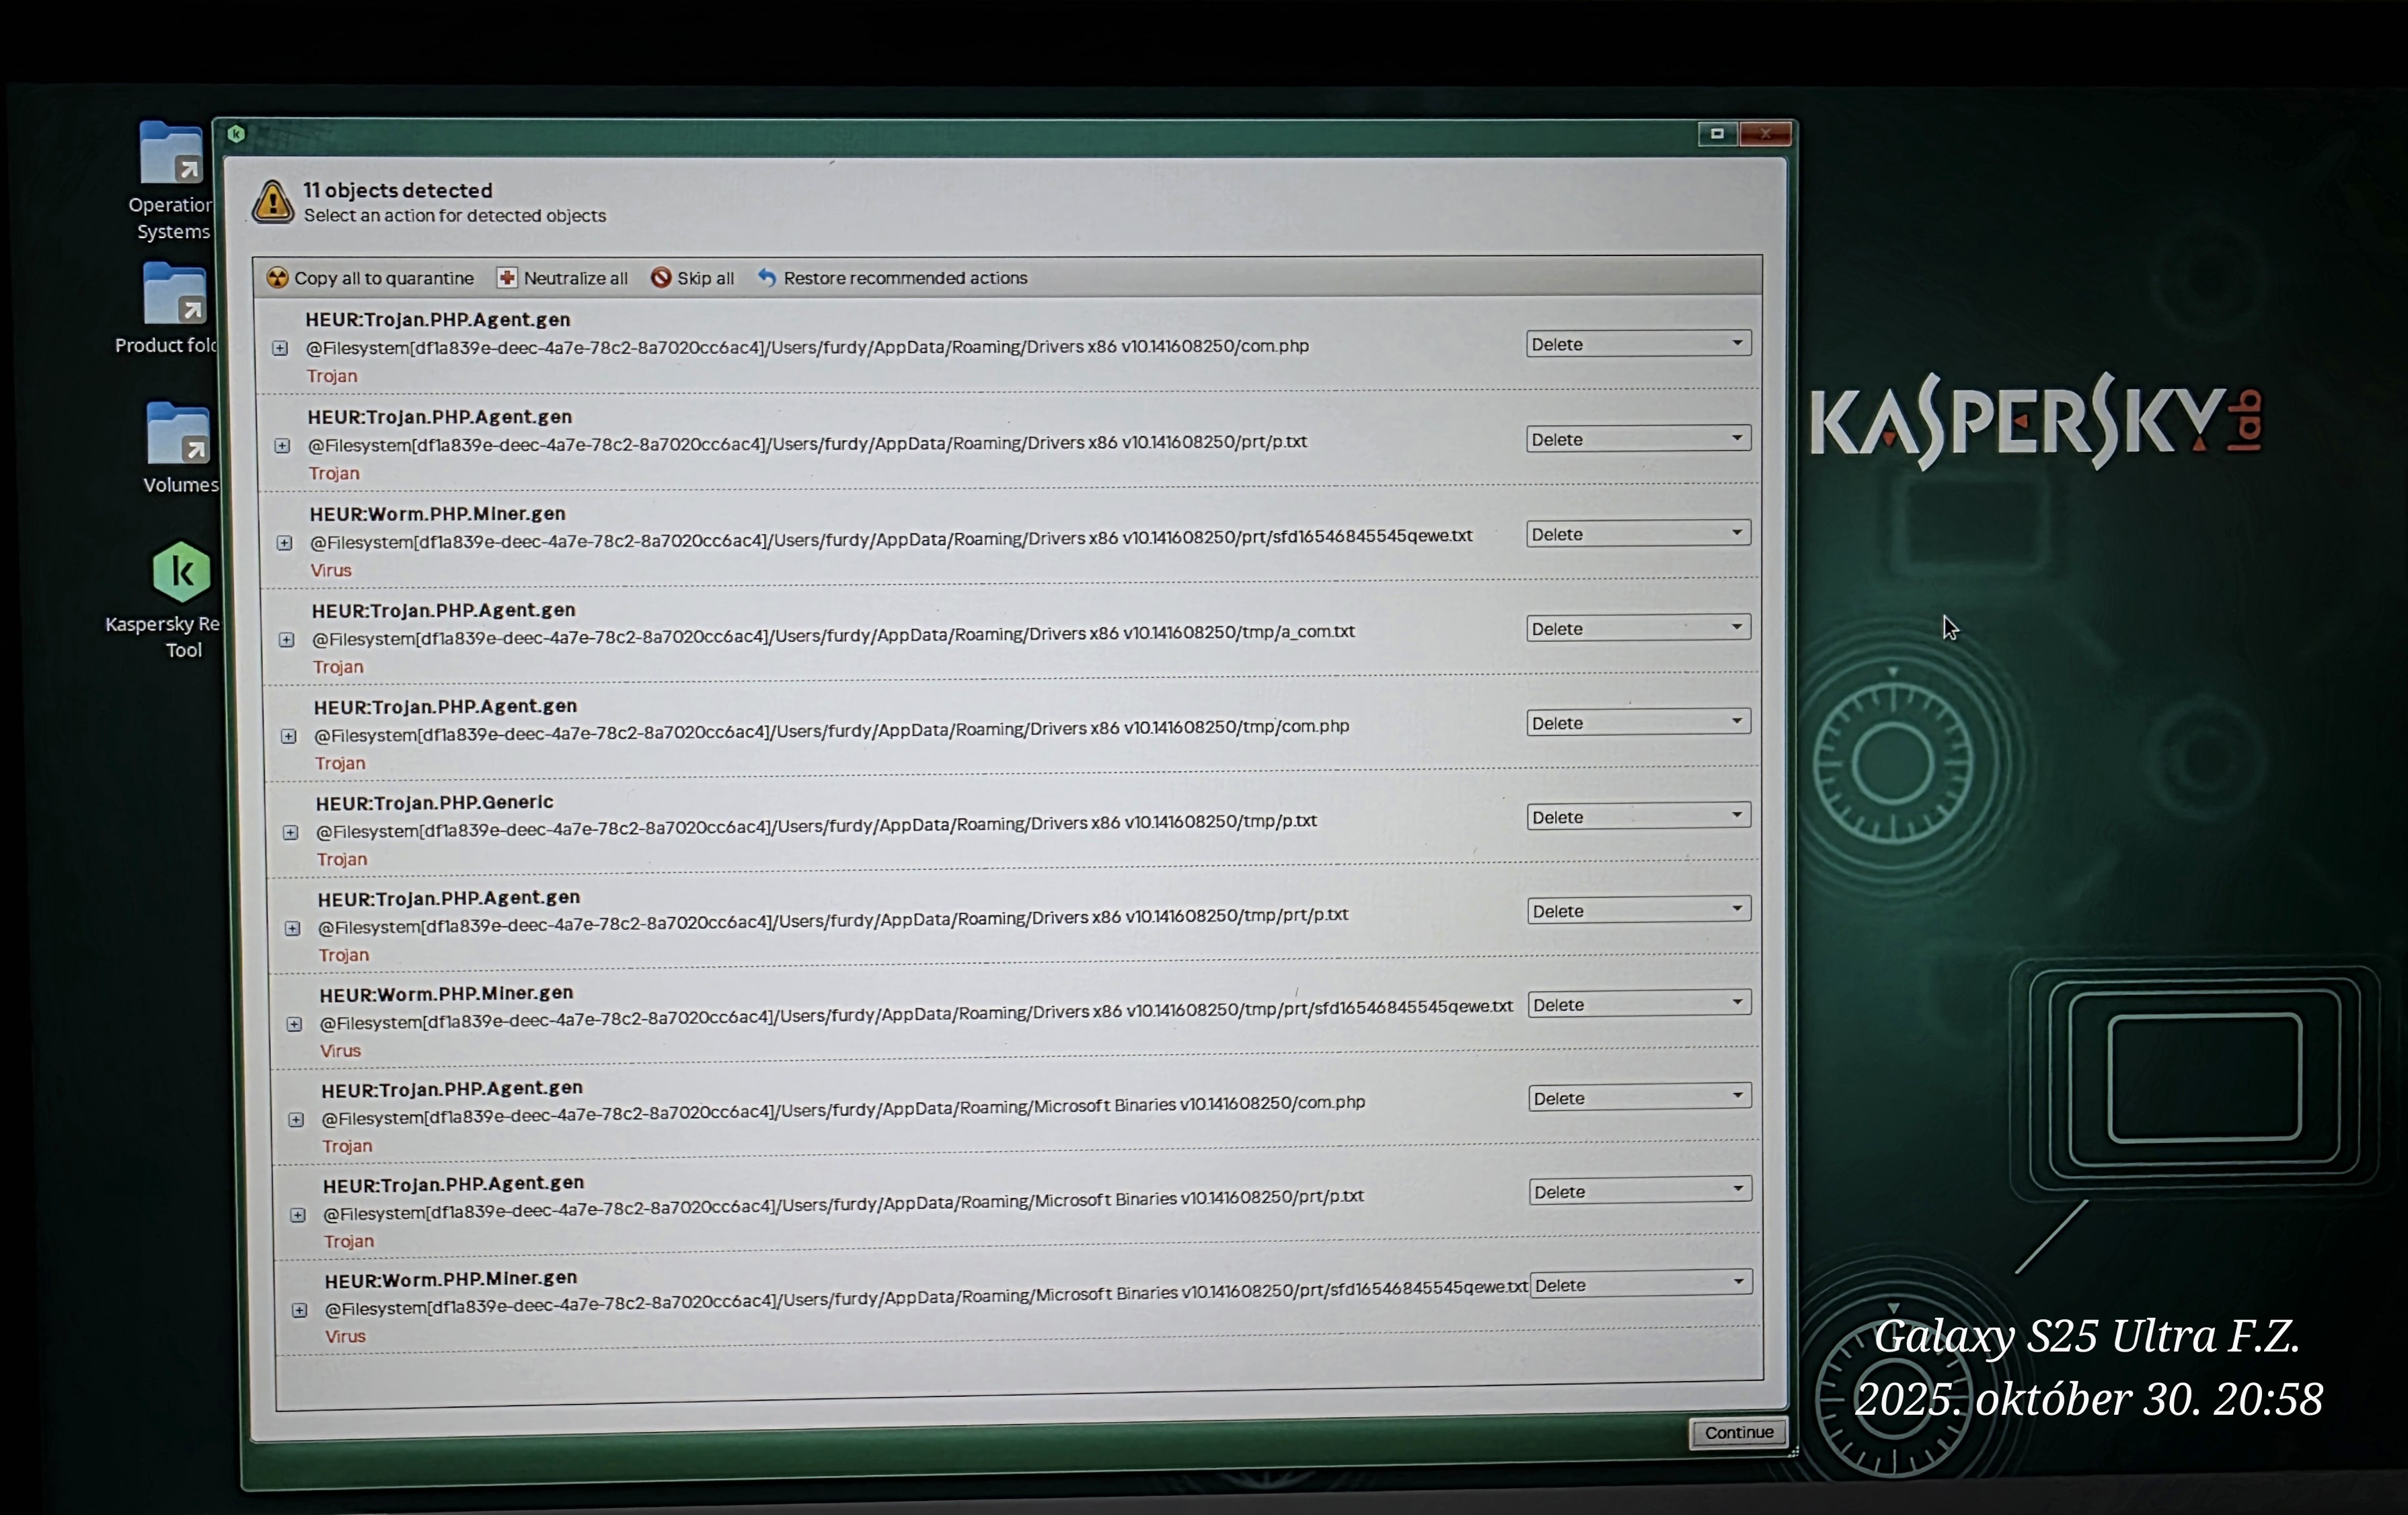
Task: Click the Copy all to quarantine icon
Action: click(x=277, y=278)
